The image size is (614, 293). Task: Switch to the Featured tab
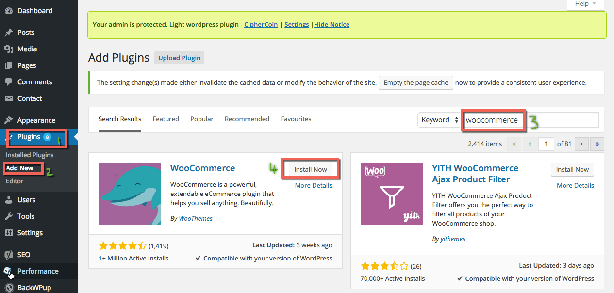click(166, 119)
